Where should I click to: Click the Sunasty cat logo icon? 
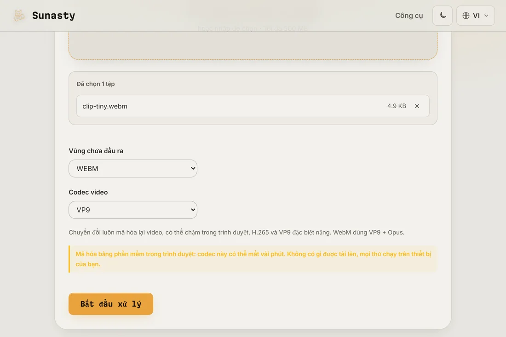tap(19, 16)
